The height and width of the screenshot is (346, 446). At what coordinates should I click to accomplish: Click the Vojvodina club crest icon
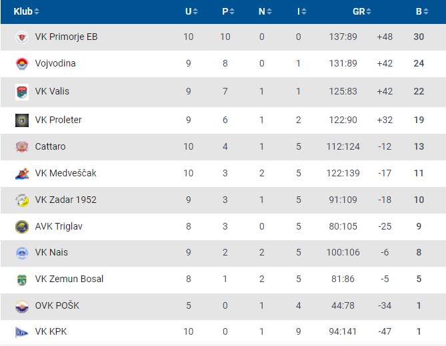21,64
